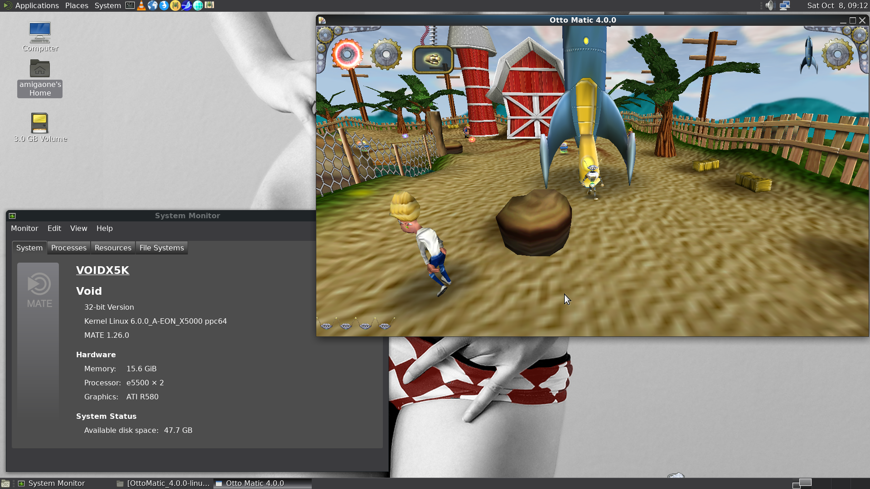The image size is (870, 489).
Task: Switch to Otto Matic 4.0.0 taskbar button
Action: (263, 484)
